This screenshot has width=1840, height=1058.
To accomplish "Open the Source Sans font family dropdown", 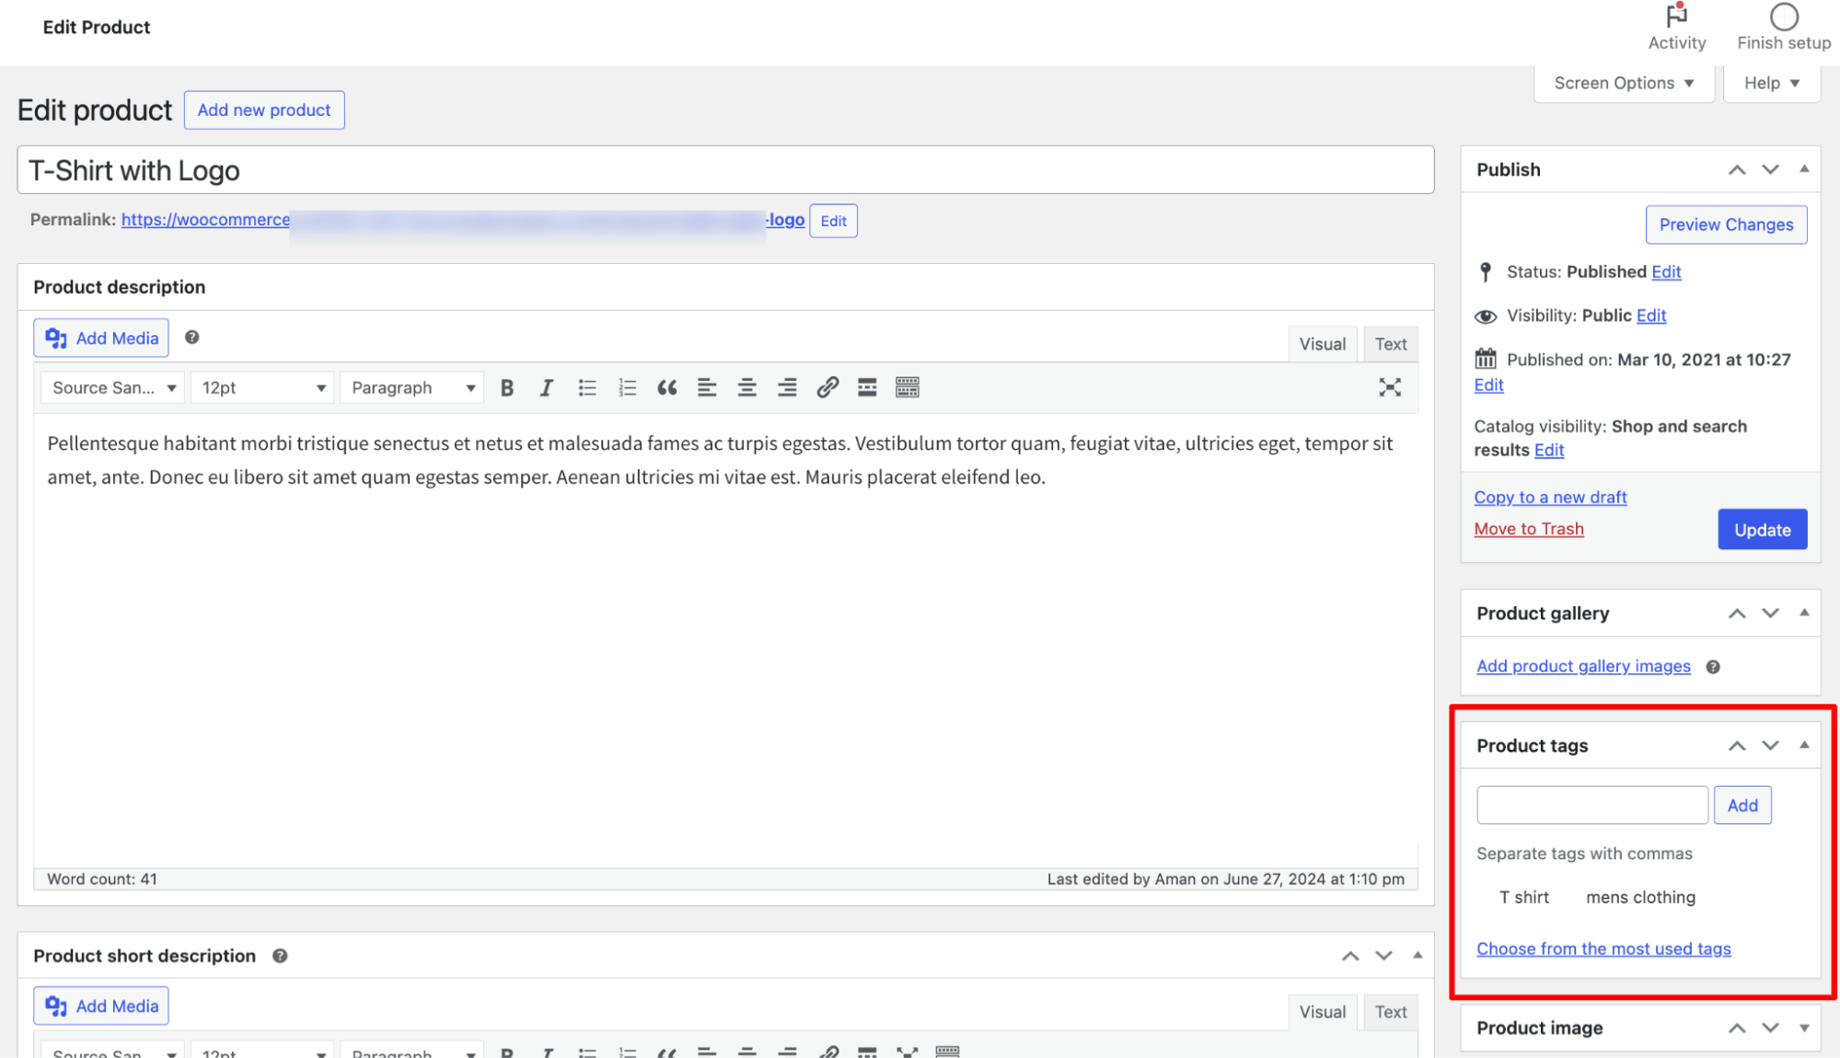I will [113, 388].
